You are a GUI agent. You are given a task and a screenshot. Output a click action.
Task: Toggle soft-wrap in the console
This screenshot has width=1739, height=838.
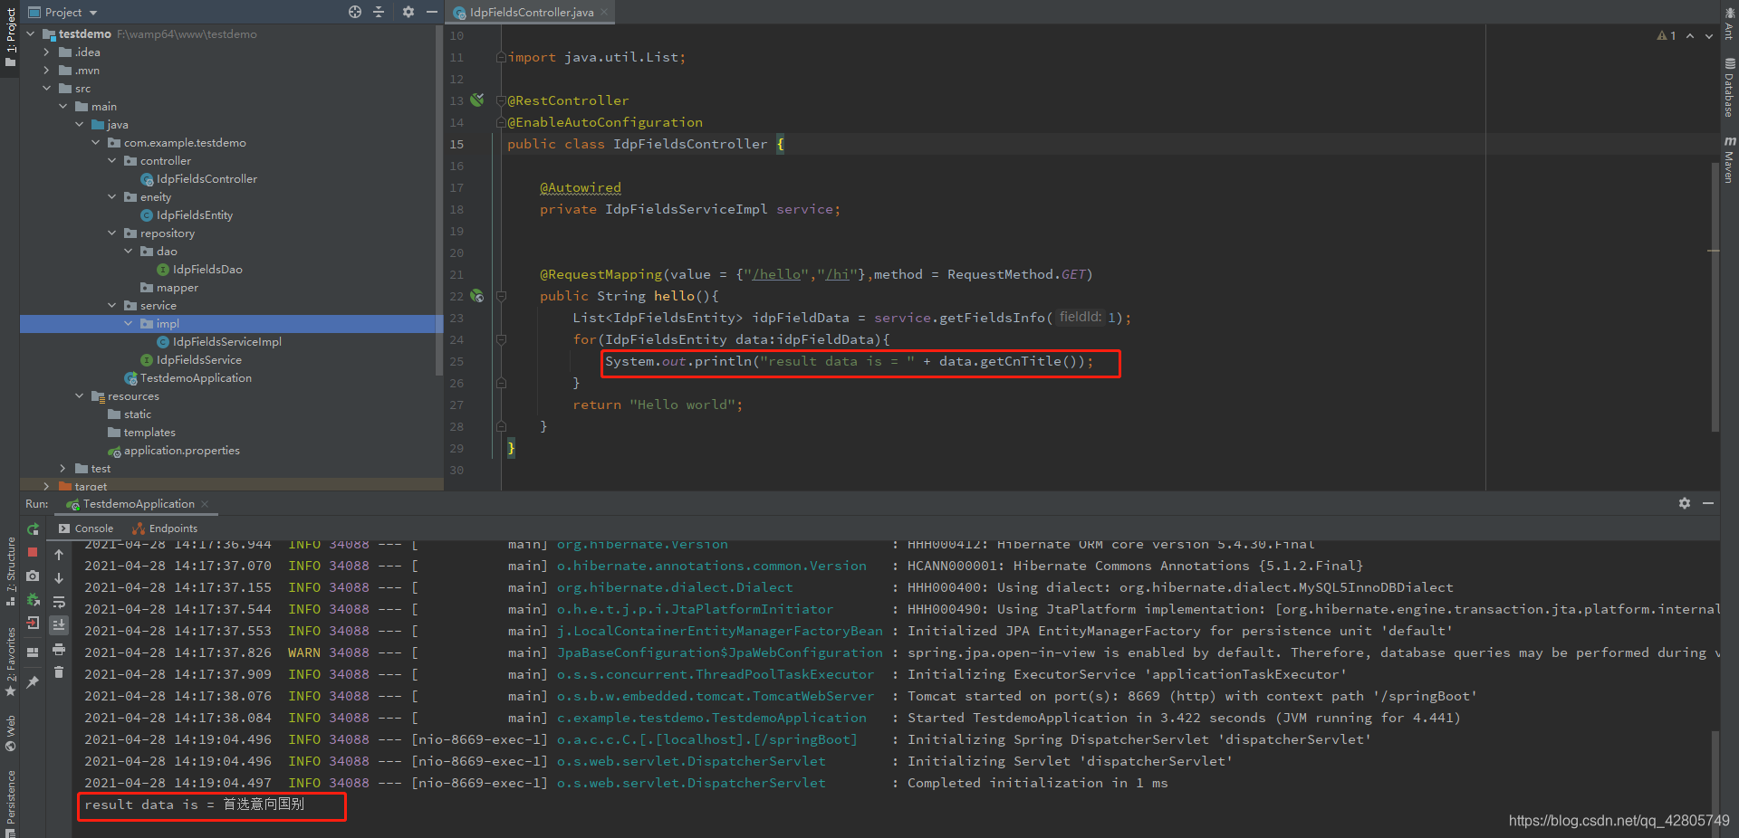tap(59, 602)
